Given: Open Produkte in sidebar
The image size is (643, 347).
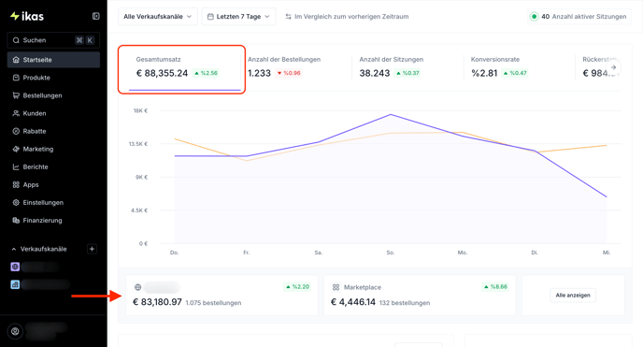Looking at the screenshot, I should coord(53,78).
